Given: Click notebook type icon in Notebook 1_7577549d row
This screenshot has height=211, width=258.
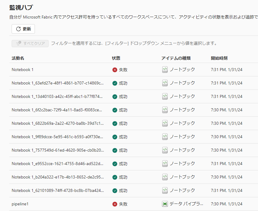Looking at the screenshot, I should pos(165,150).
